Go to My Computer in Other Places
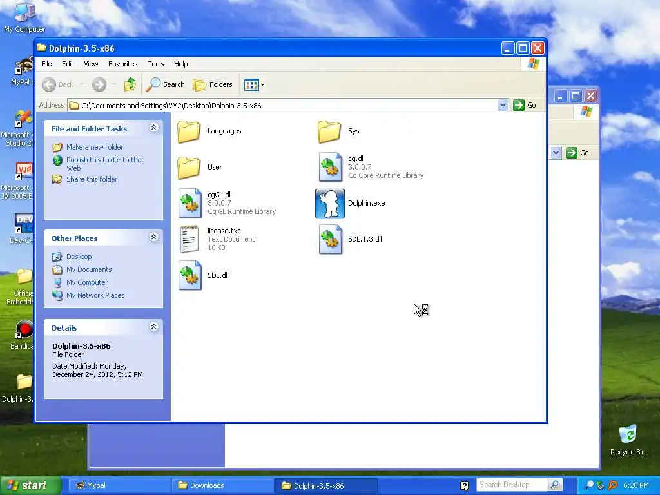 (x=87, y=282)
